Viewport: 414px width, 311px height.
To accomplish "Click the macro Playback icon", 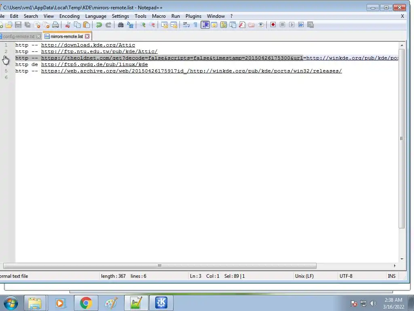I will point(291,25).
